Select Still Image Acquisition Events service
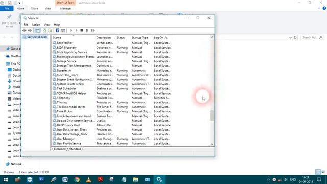Viewport: 327px width, 184px height. [111, 57]
